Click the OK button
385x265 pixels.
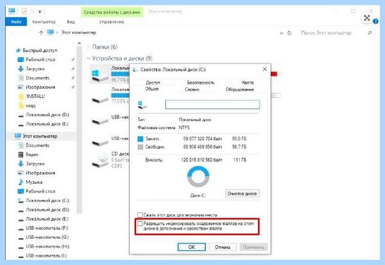191,247
